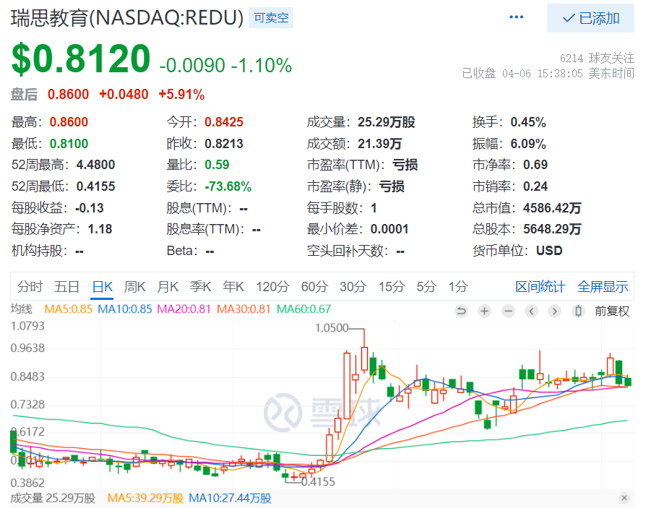Toggle the 已添加 watchlist button
659x508 pixels.
pyautogui.click(x=590, y=18)
